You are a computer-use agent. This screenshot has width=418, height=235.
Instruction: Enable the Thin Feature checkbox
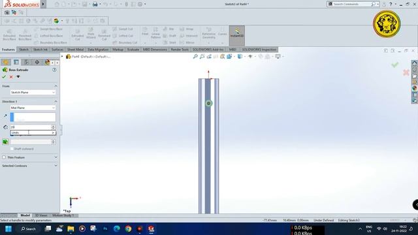4,157
